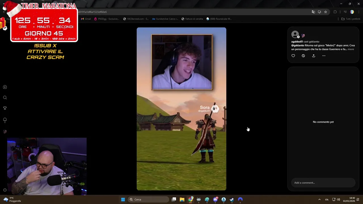Open the ellipsis menu at sidebar bottom

(x=5, y=190)
